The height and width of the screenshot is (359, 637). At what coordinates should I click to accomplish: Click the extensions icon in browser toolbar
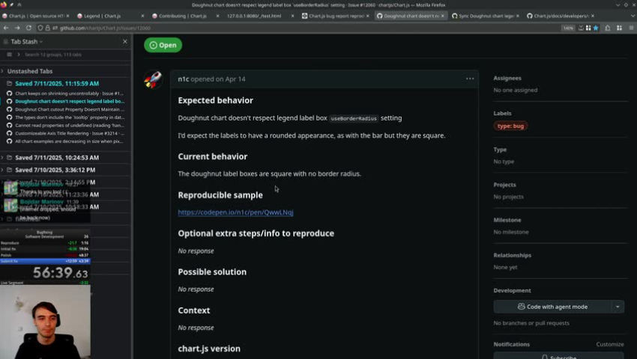[x=608, y=28]
